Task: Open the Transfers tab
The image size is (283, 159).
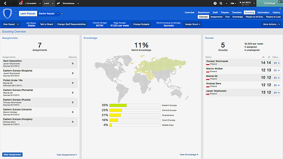Action: coord(237,12)
